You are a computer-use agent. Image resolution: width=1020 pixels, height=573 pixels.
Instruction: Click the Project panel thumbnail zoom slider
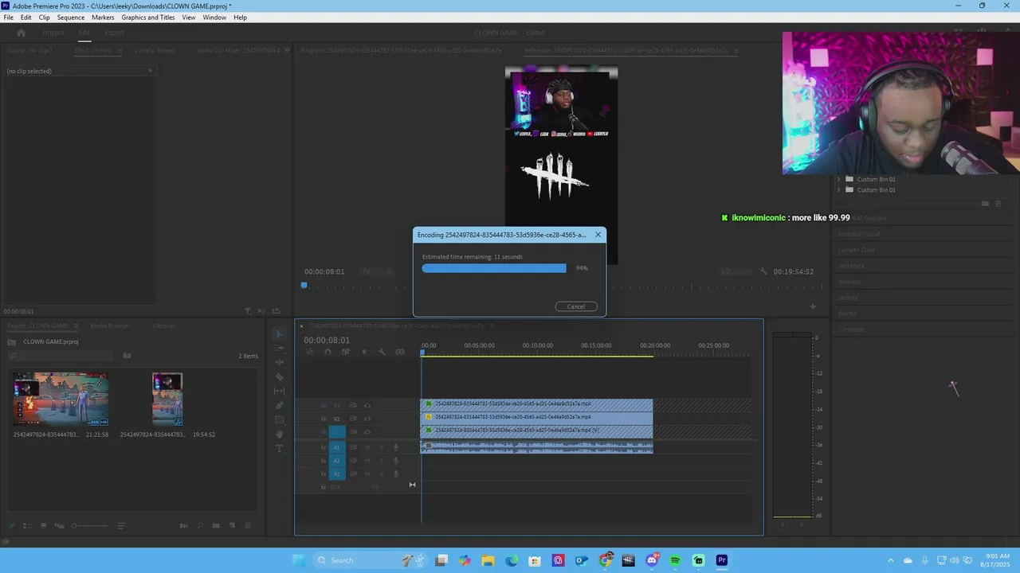point(89,526)
